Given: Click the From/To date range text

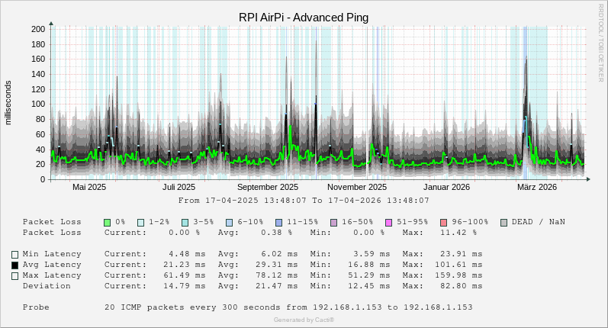Looking at the screenshot, I should 304,201.
